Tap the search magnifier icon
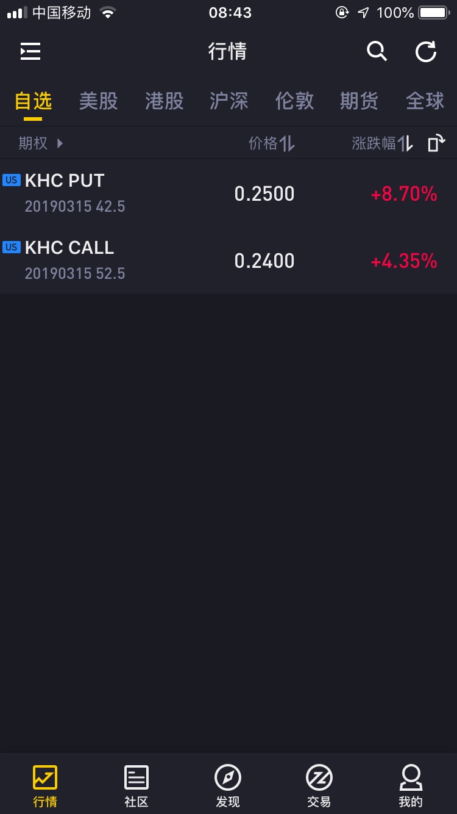457x814 pixels. point(377,52)
